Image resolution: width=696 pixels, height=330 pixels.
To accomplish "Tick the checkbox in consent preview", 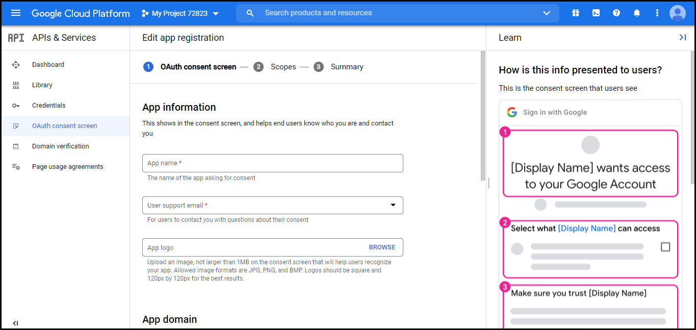I will [665, 247].
